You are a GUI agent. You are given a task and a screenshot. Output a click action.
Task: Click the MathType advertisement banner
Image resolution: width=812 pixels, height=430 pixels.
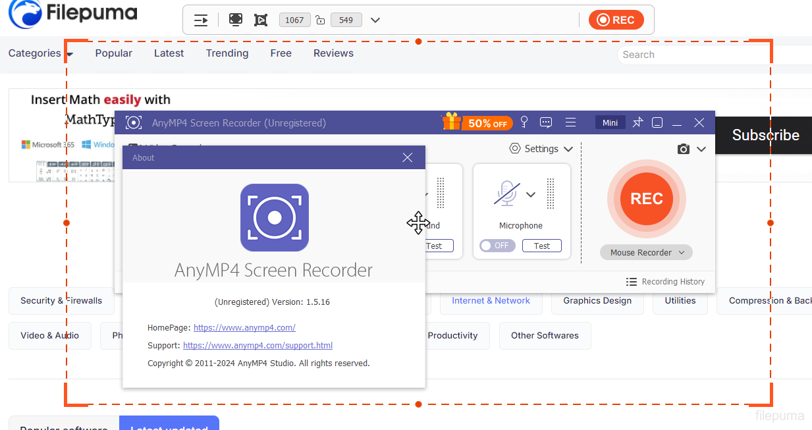pyautogui.click(x=62, y=135)
